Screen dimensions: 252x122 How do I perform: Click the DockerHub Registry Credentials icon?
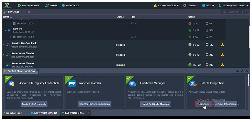[11, 83]
